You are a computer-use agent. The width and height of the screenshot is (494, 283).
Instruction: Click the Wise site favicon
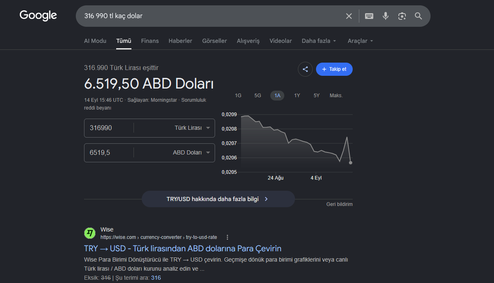point(90,233)
